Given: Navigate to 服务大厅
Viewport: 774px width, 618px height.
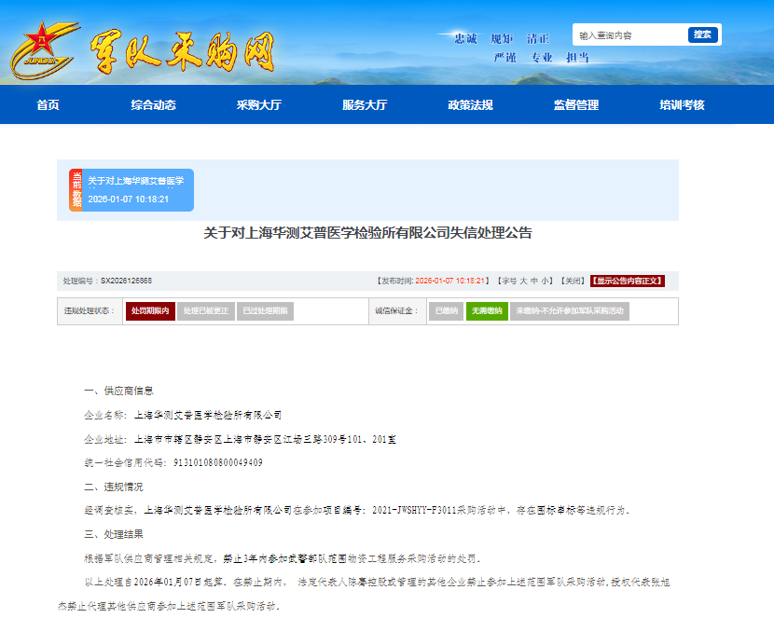Looking at the screenshot, I should 365,104.
